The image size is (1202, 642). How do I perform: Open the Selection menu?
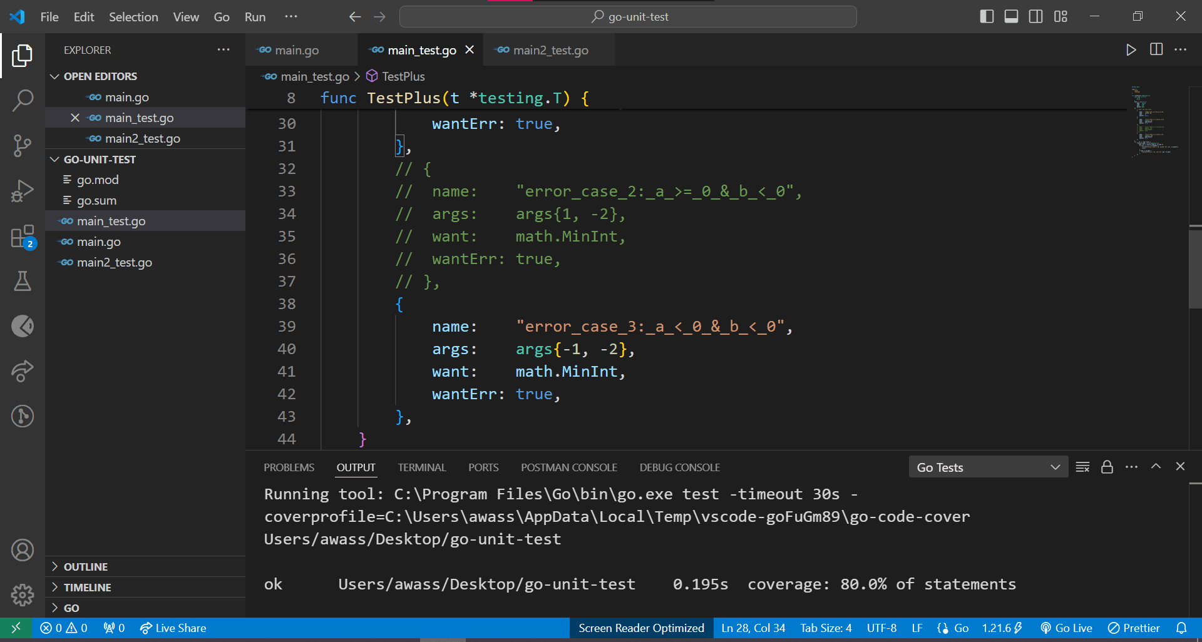[x=133, y=17]
